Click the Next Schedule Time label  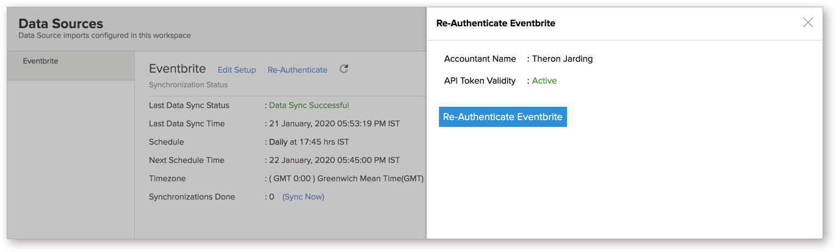tap(187, 160)
